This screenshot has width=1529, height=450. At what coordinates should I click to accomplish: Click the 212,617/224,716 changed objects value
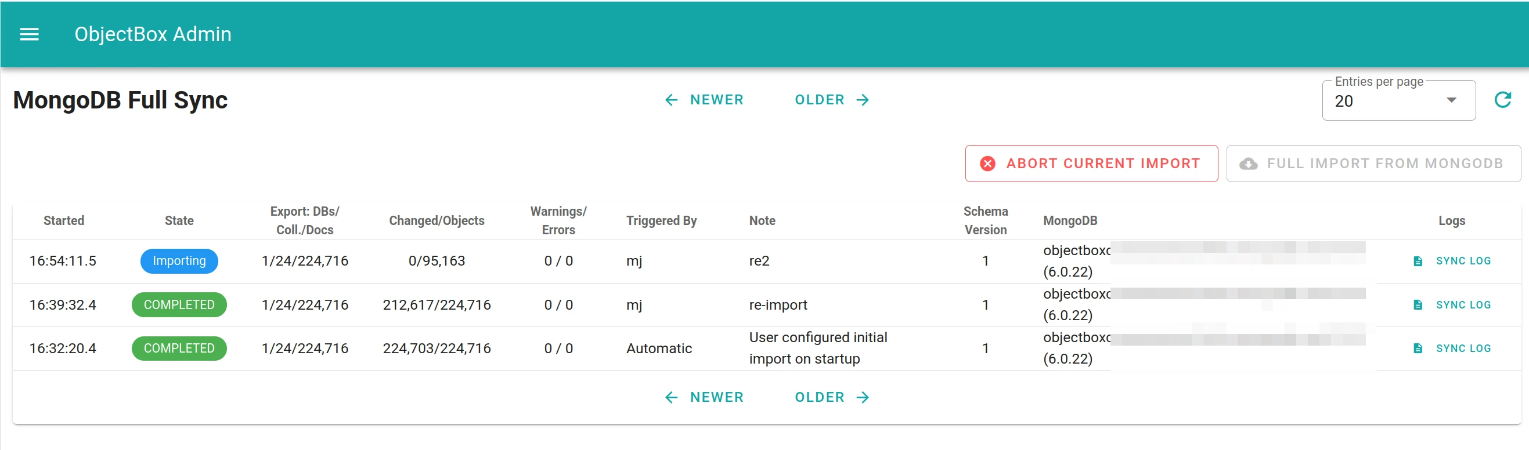click(437, 305)
